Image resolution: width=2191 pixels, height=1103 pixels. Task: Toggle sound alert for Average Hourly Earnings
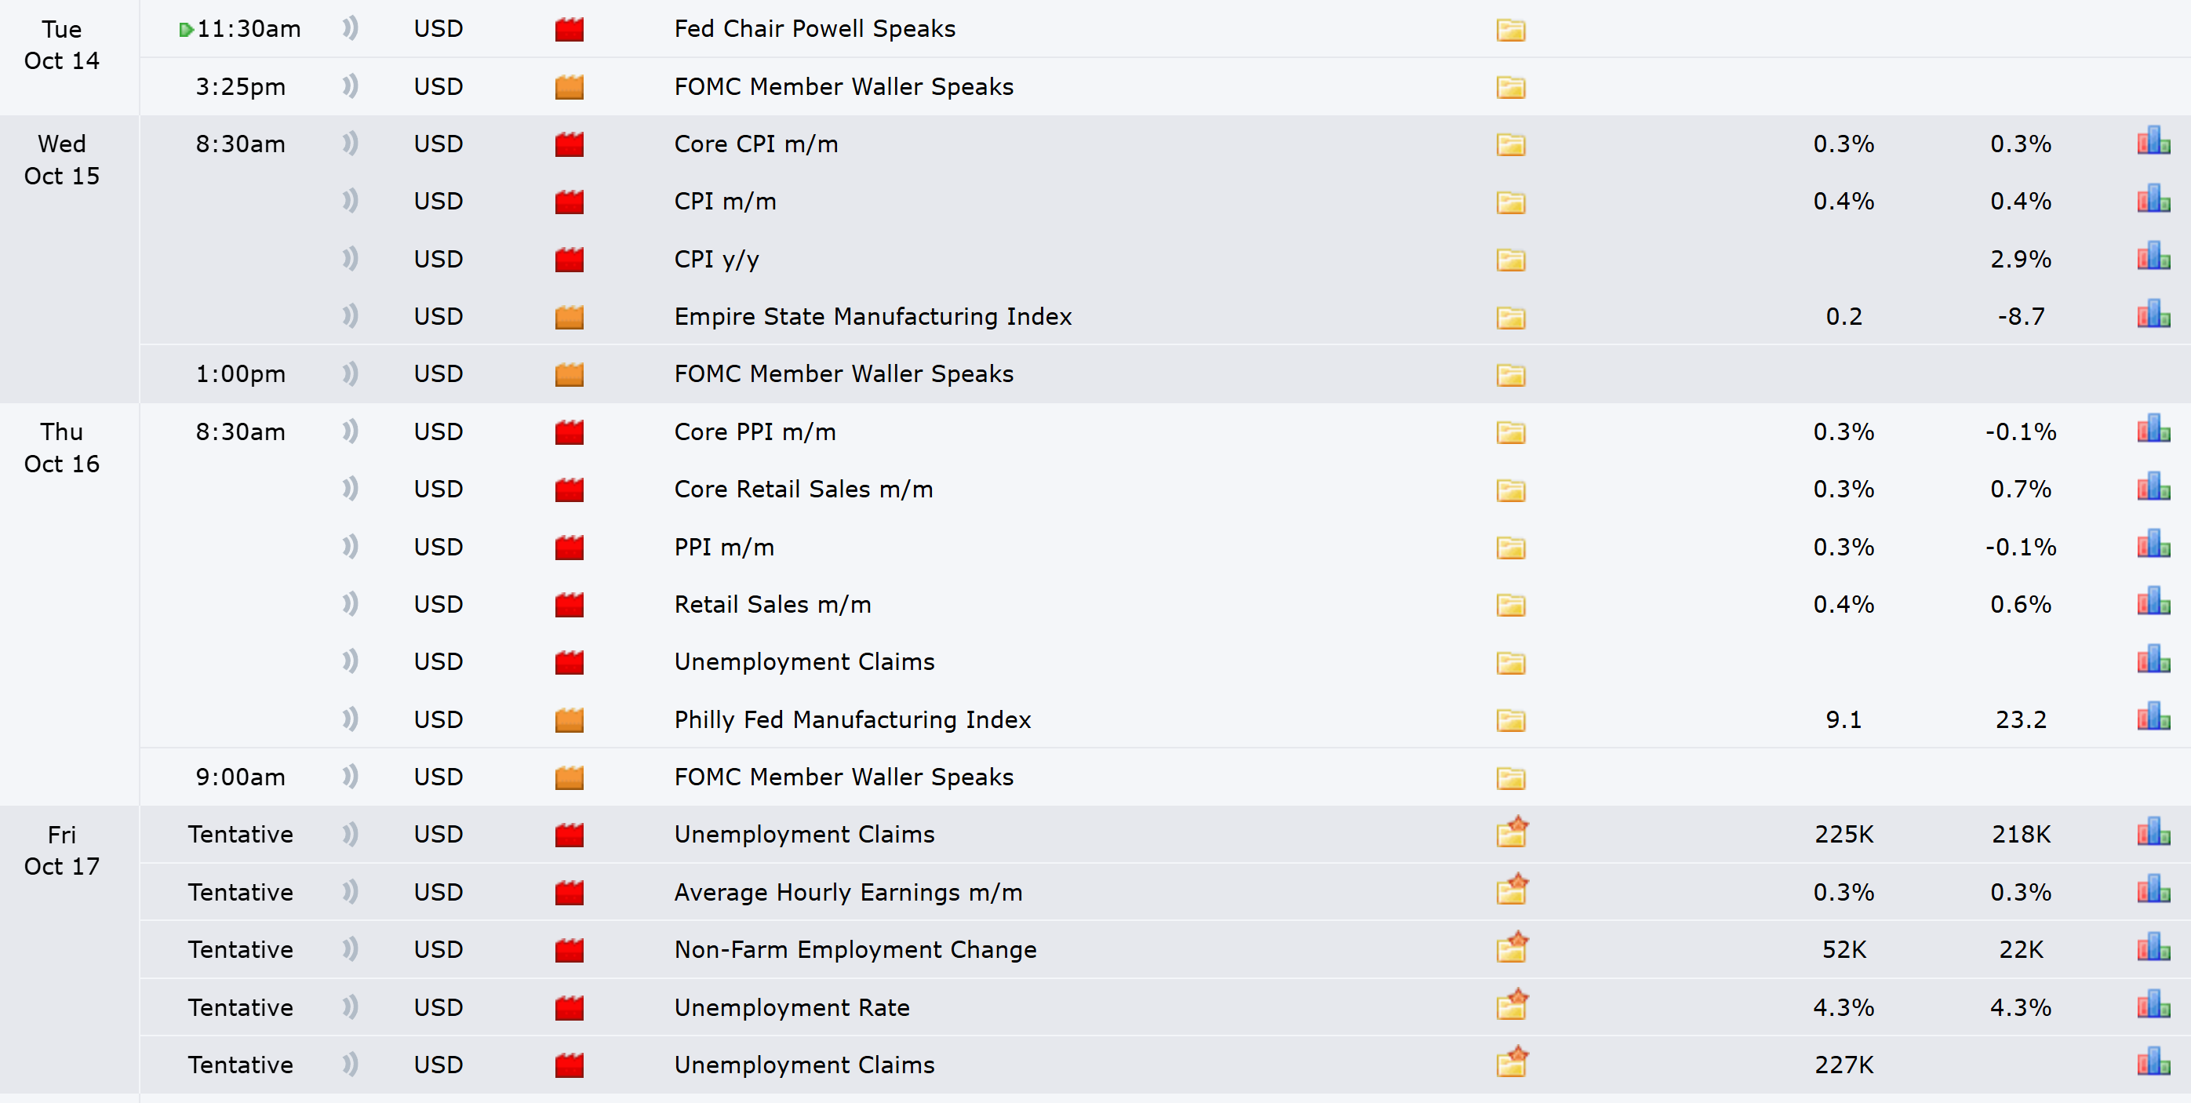(351, 891)
